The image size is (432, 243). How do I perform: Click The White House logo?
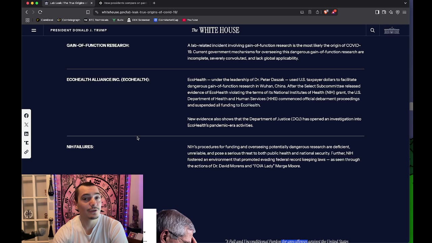pyautogui.click(x=215, y=30)
